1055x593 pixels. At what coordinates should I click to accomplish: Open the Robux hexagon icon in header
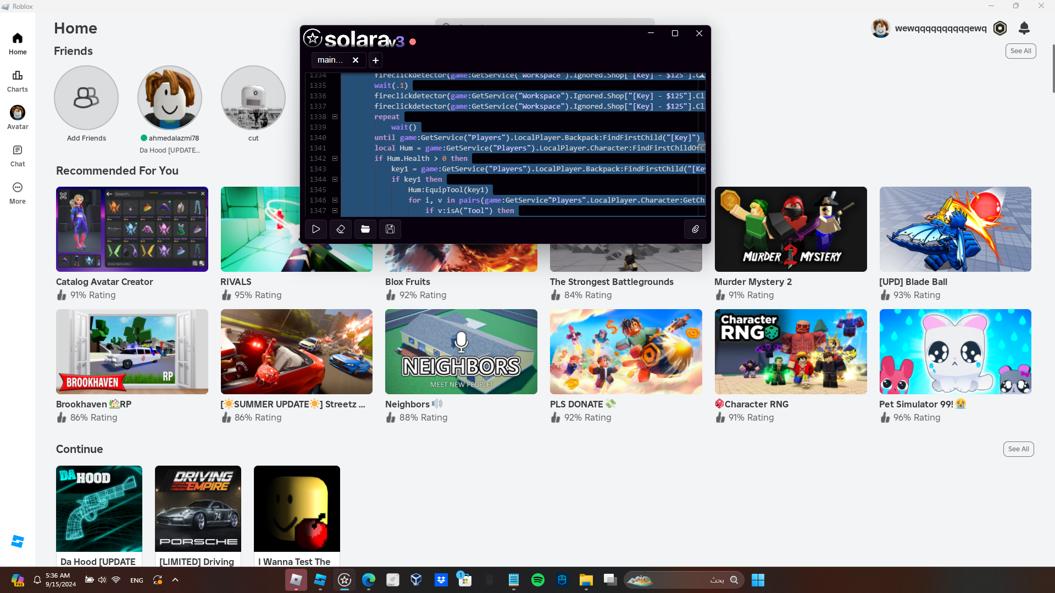tap(1000, 28)
